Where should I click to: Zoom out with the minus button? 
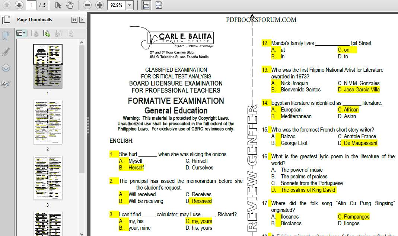tap(87, 5)
